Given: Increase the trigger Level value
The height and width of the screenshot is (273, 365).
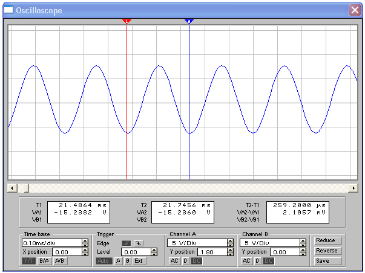Looking at the screenshot, I should click(154, 250).
